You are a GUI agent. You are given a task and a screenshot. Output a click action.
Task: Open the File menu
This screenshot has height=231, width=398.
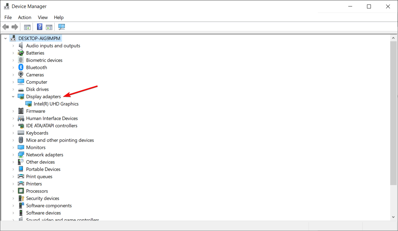(x=8, y=17)
